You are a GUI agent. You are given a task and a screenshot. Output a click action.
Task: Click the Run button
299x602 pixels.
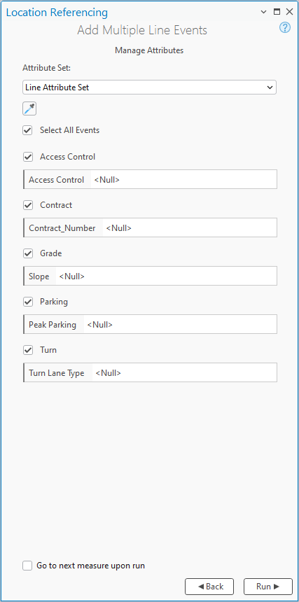(x=268, y=587)
